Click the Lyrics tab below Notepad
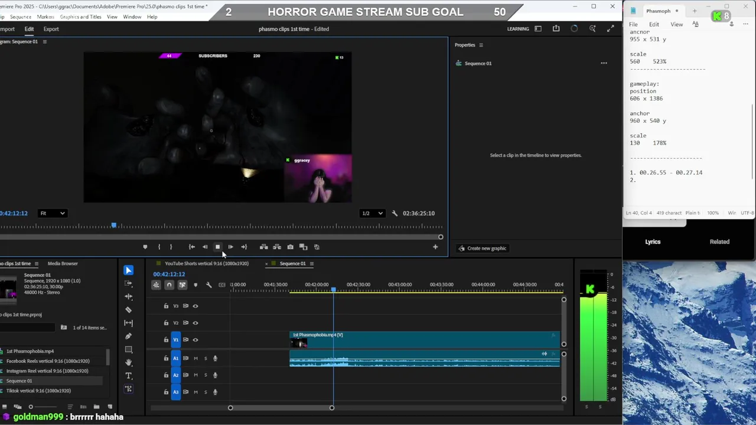 tap(653, 241)
